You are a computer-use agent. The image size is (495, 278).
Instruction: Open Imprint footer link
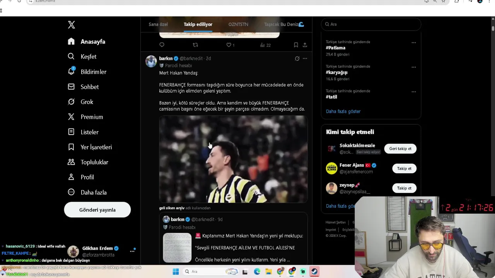[x=331, y=230]
